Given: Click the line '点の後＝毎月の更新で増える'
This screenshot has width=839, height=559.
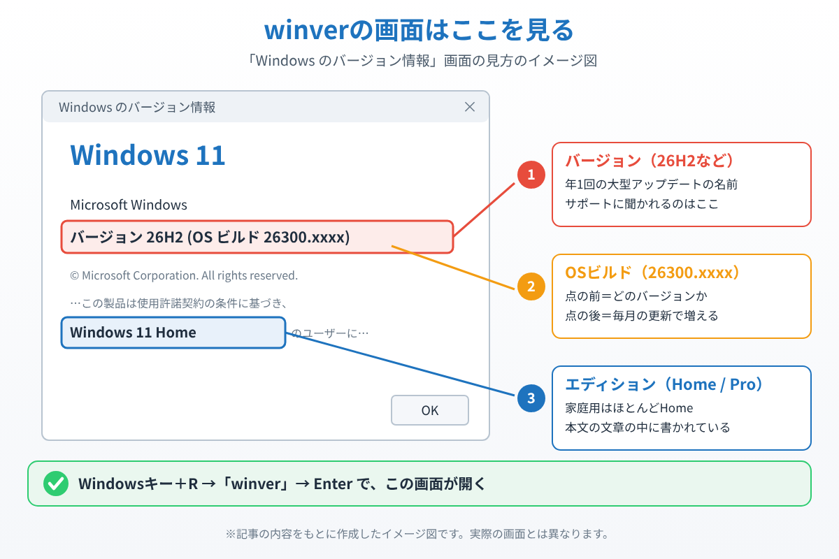Looking at the screenshot, I should coord(642,315).
